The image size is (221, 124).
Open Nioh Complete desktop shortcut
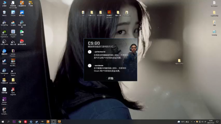point(4,111)
